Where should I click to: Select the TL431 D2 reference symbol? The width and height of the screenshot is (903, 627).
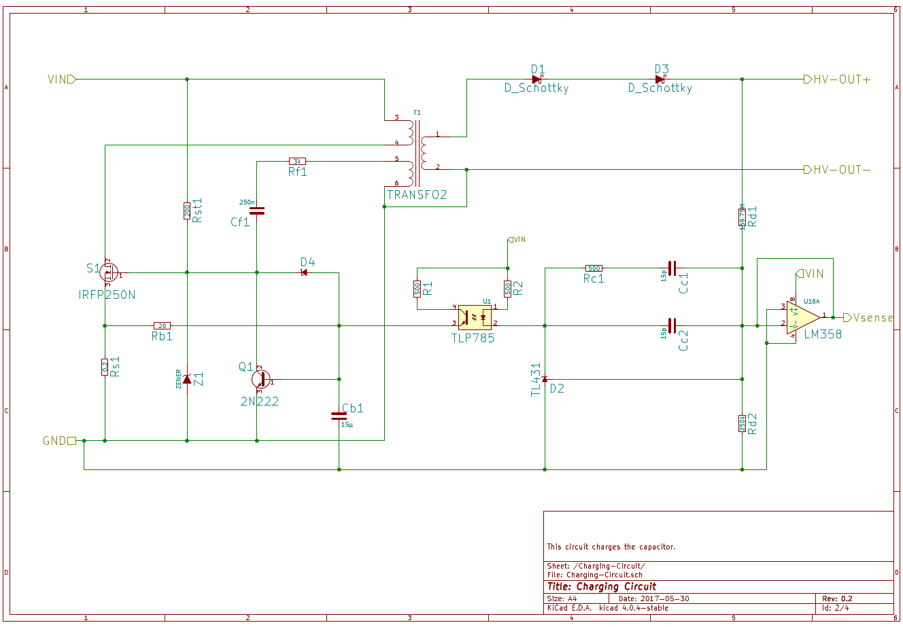tap(545, 379)
